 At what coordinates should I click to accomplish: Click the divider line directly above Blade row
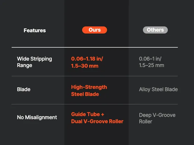(94, 76)
